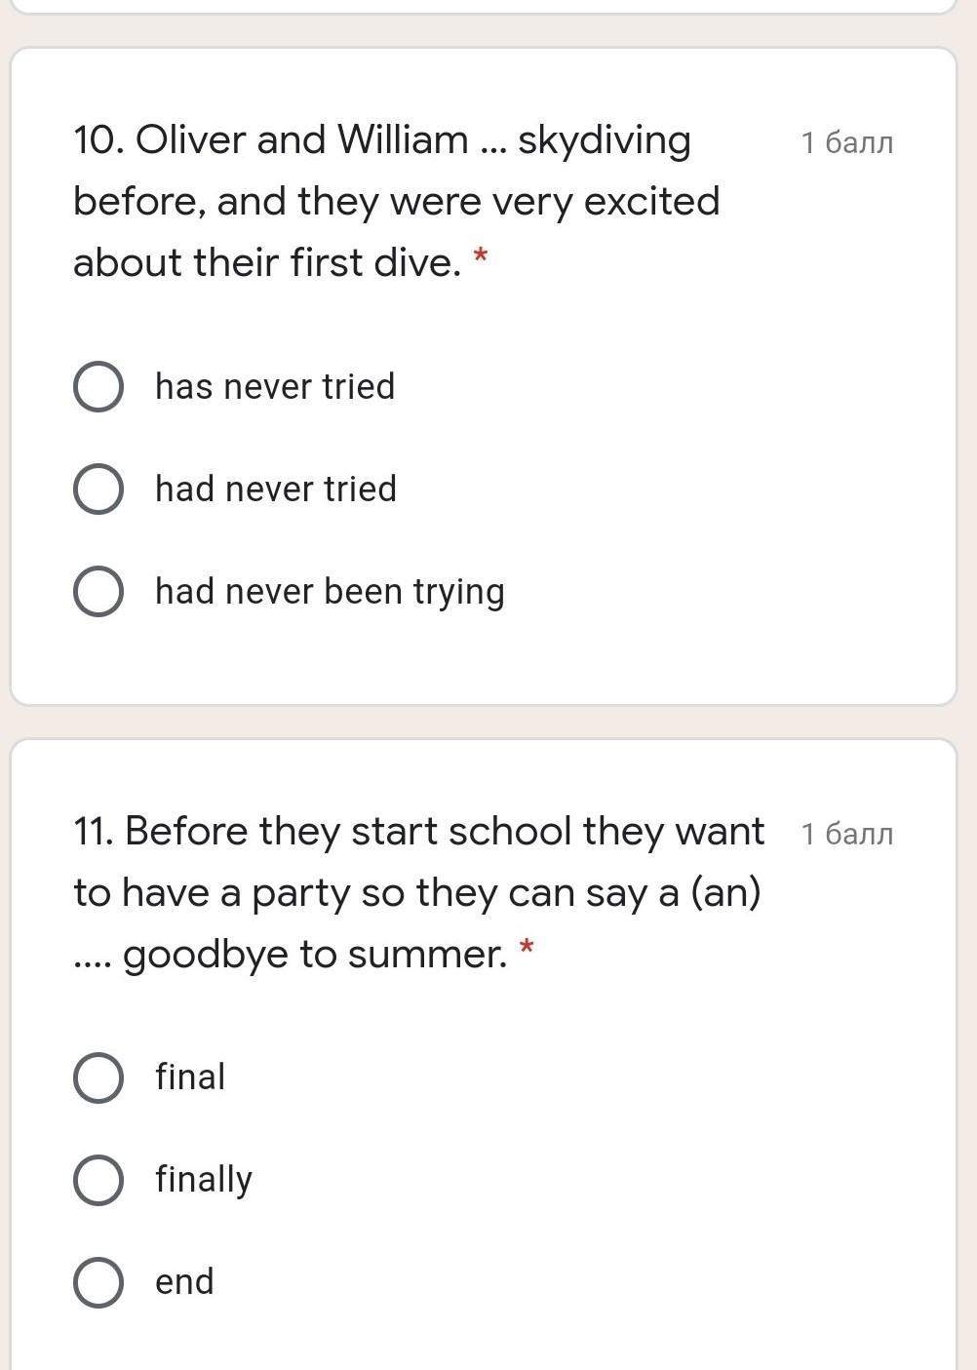Viewport: 977px width, 1370px height.
Task: Click the "finally" answer label text
Action: [204, 1180]
